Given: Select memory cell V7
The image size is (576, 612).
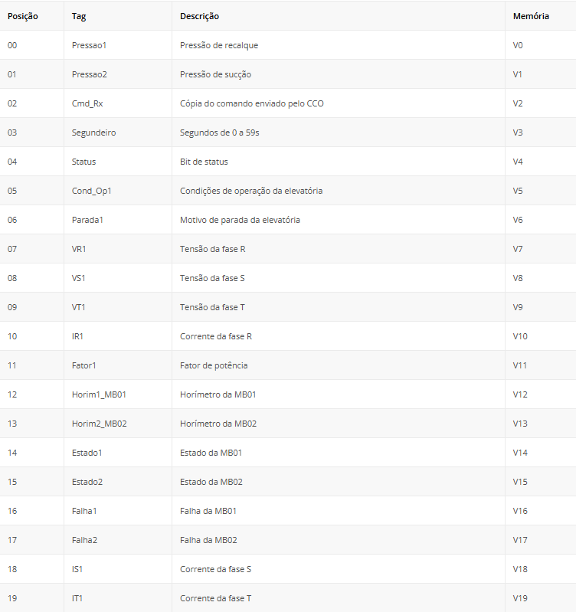Looking at the screenshot, I should click(x=518, y=249).
